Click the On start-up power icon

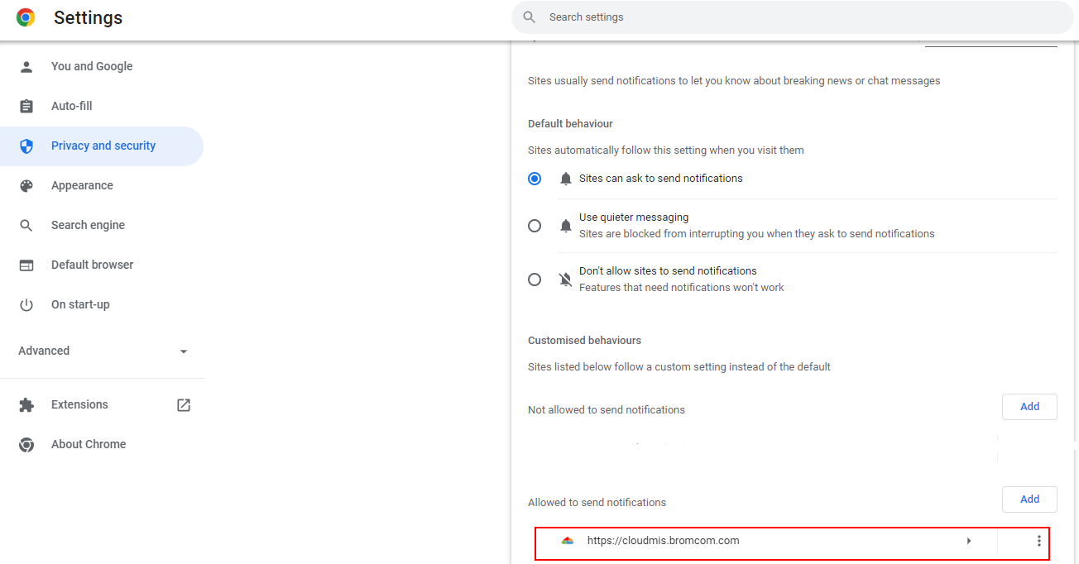[26, 304]
